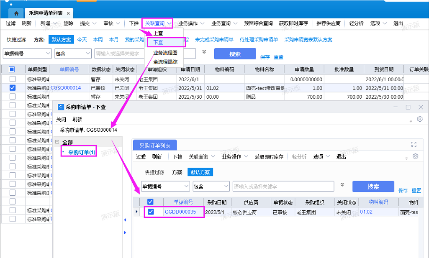Uncheck the CGSQ000014 row checkbox
This screenshot has height=258, width=429.
[x=13, y=88]
